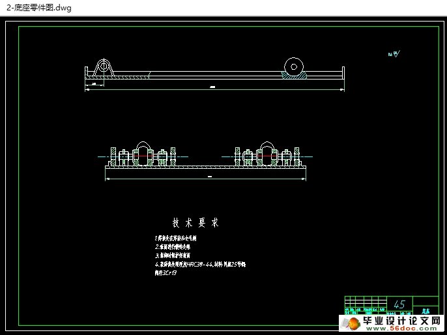447x335 pixels.
Task: Click the right bearing assembly in lower view
Action: tap(266, 154)
